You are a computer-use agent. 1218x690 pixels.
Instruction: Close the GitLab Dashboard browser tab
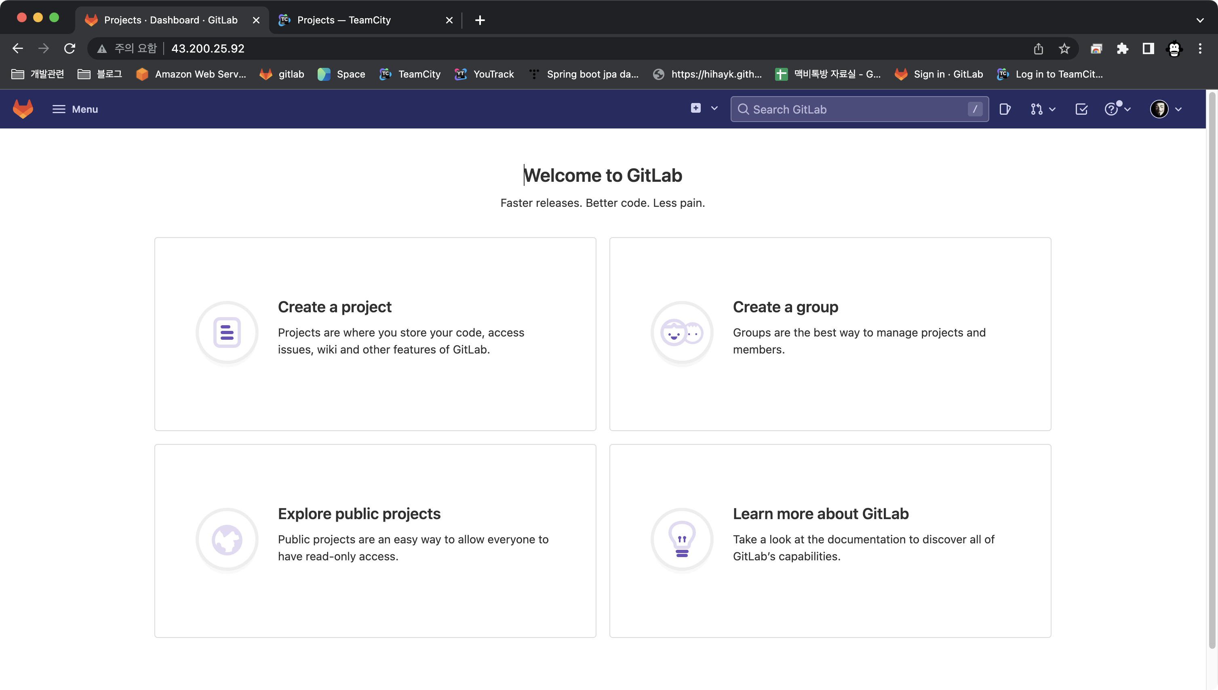point(256,20)
